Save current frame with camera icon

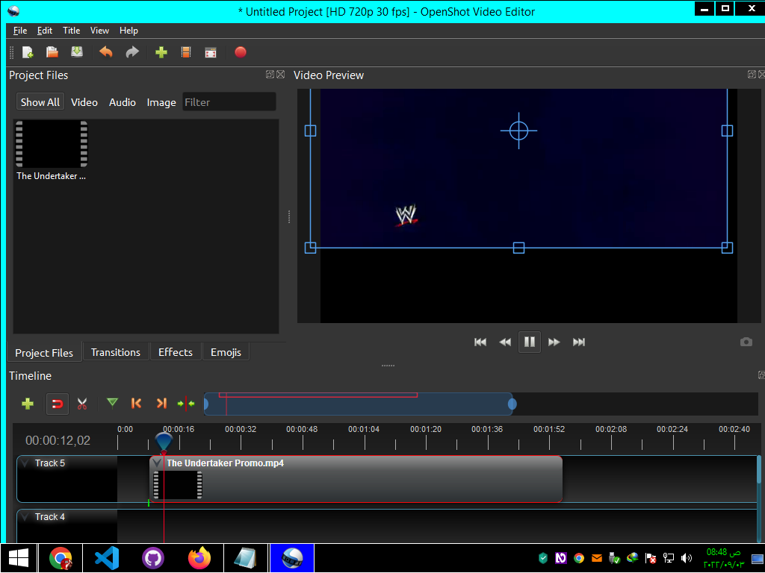746,342
